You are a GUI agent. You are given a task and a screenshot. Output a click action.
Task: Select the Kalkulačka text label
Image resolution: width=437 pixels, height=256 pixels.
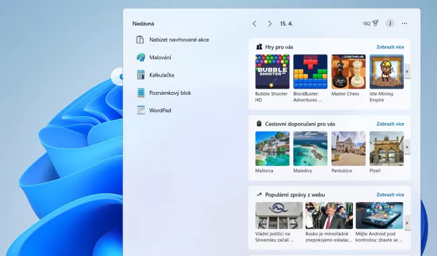point(161,75)
